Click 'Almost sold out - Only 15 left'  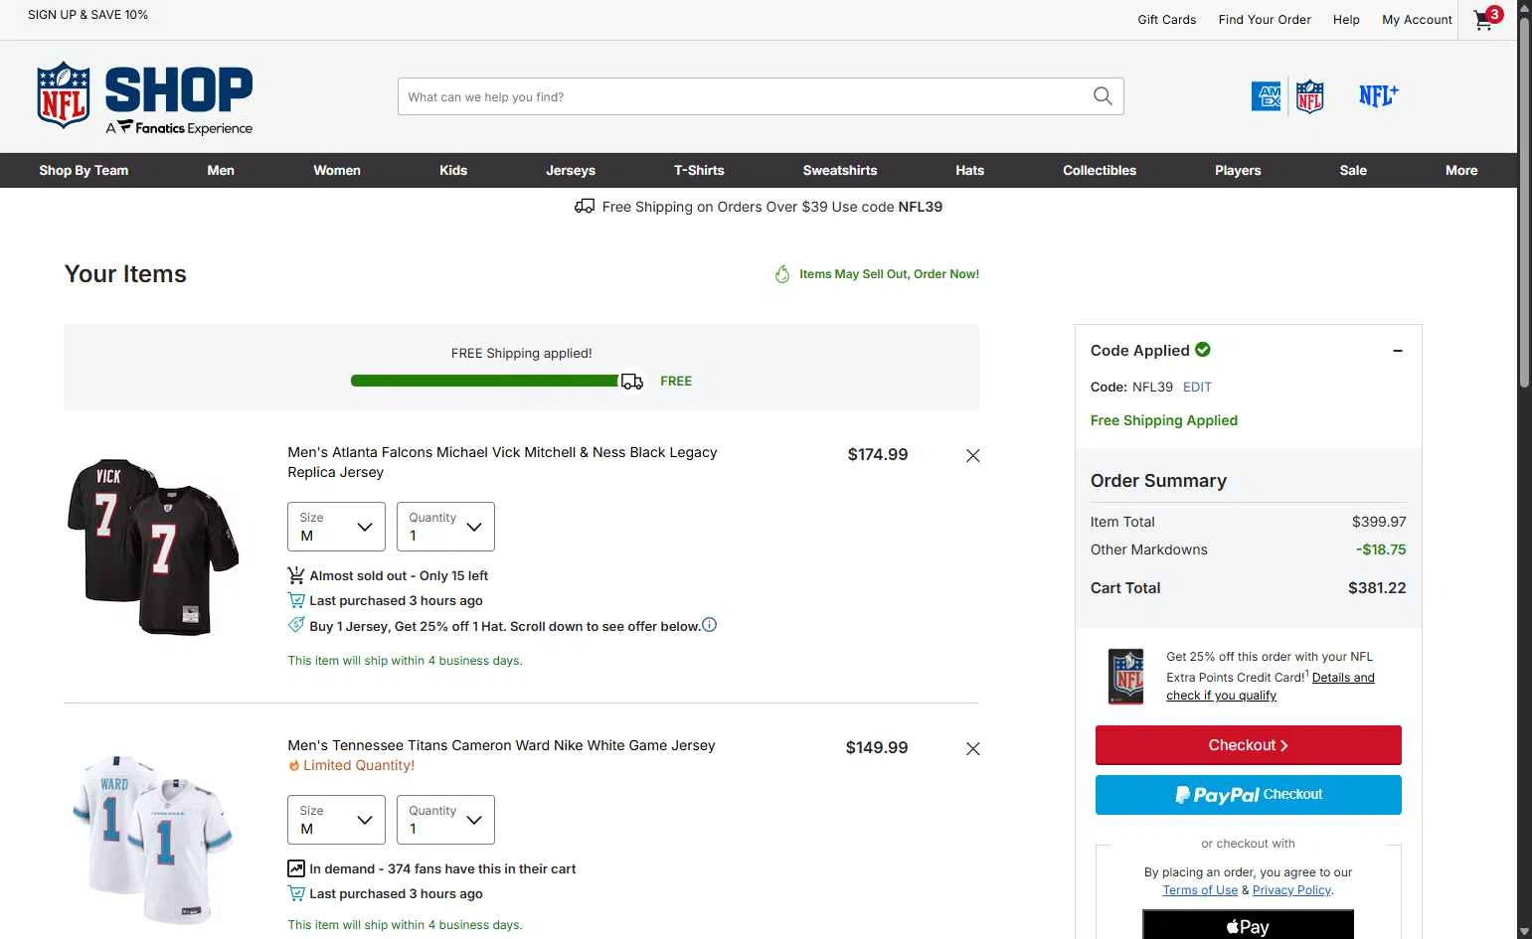click(x=399, y=576)
